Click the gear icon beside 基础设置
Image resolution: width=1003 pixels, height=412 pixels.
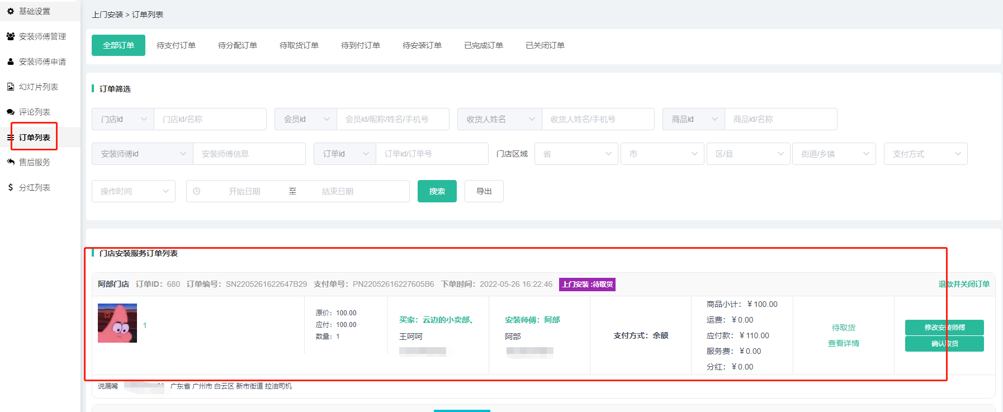(x=11, y=11)
